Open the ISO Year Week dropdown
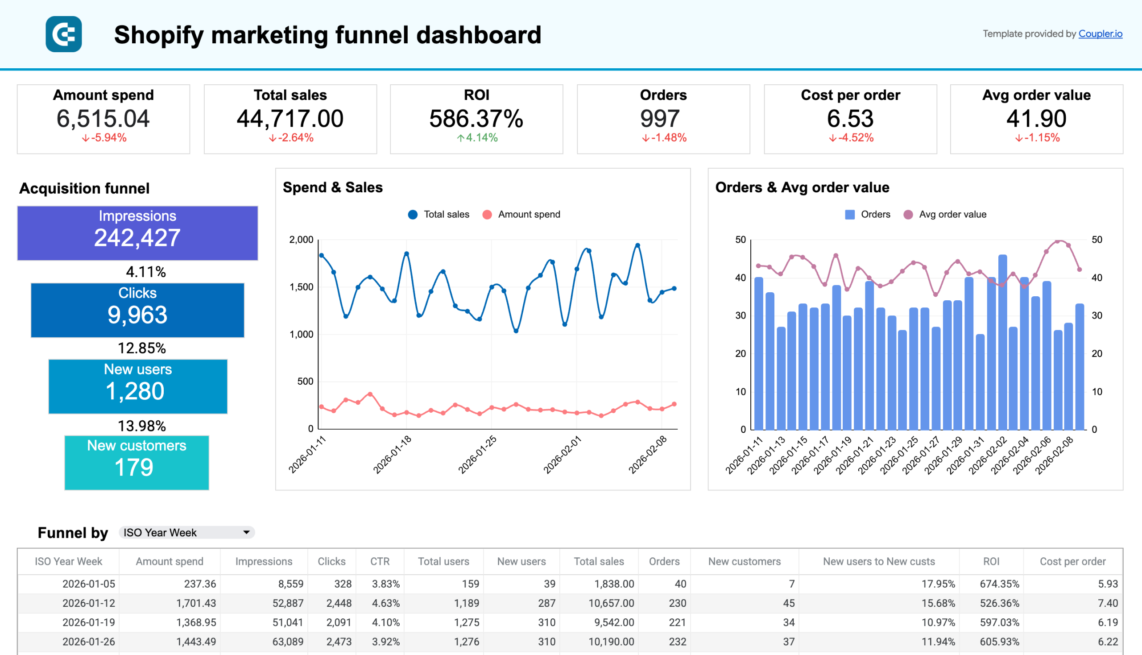The image size is (1142, 655). 186,532
